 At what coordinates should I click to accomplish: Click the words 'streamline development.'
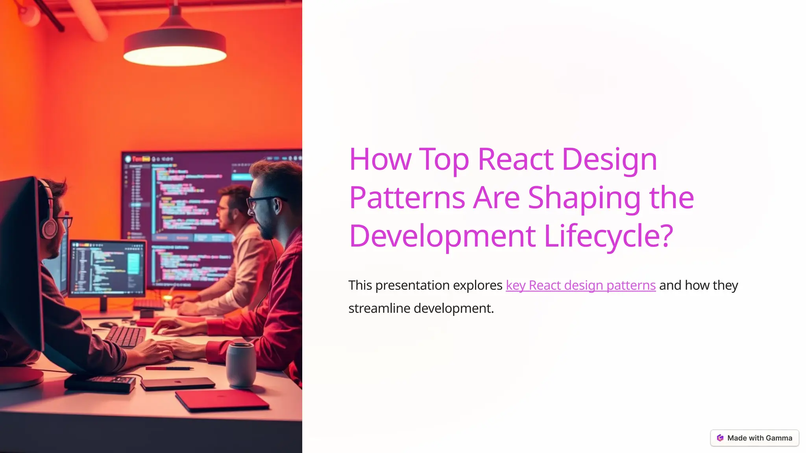tap(421, 308)
